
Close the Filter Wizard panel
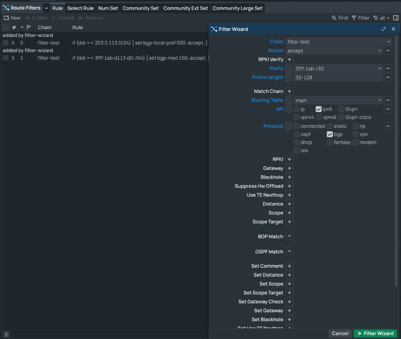point(393,29)
